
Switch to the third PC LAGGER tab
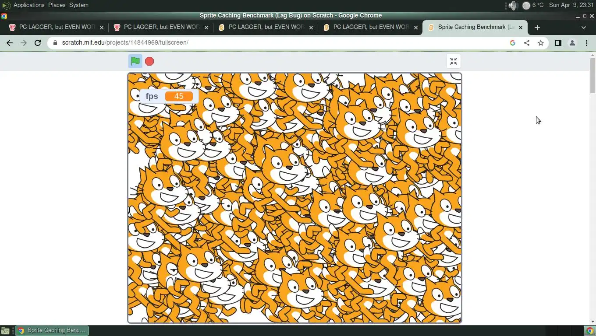[x=266, y=27]
